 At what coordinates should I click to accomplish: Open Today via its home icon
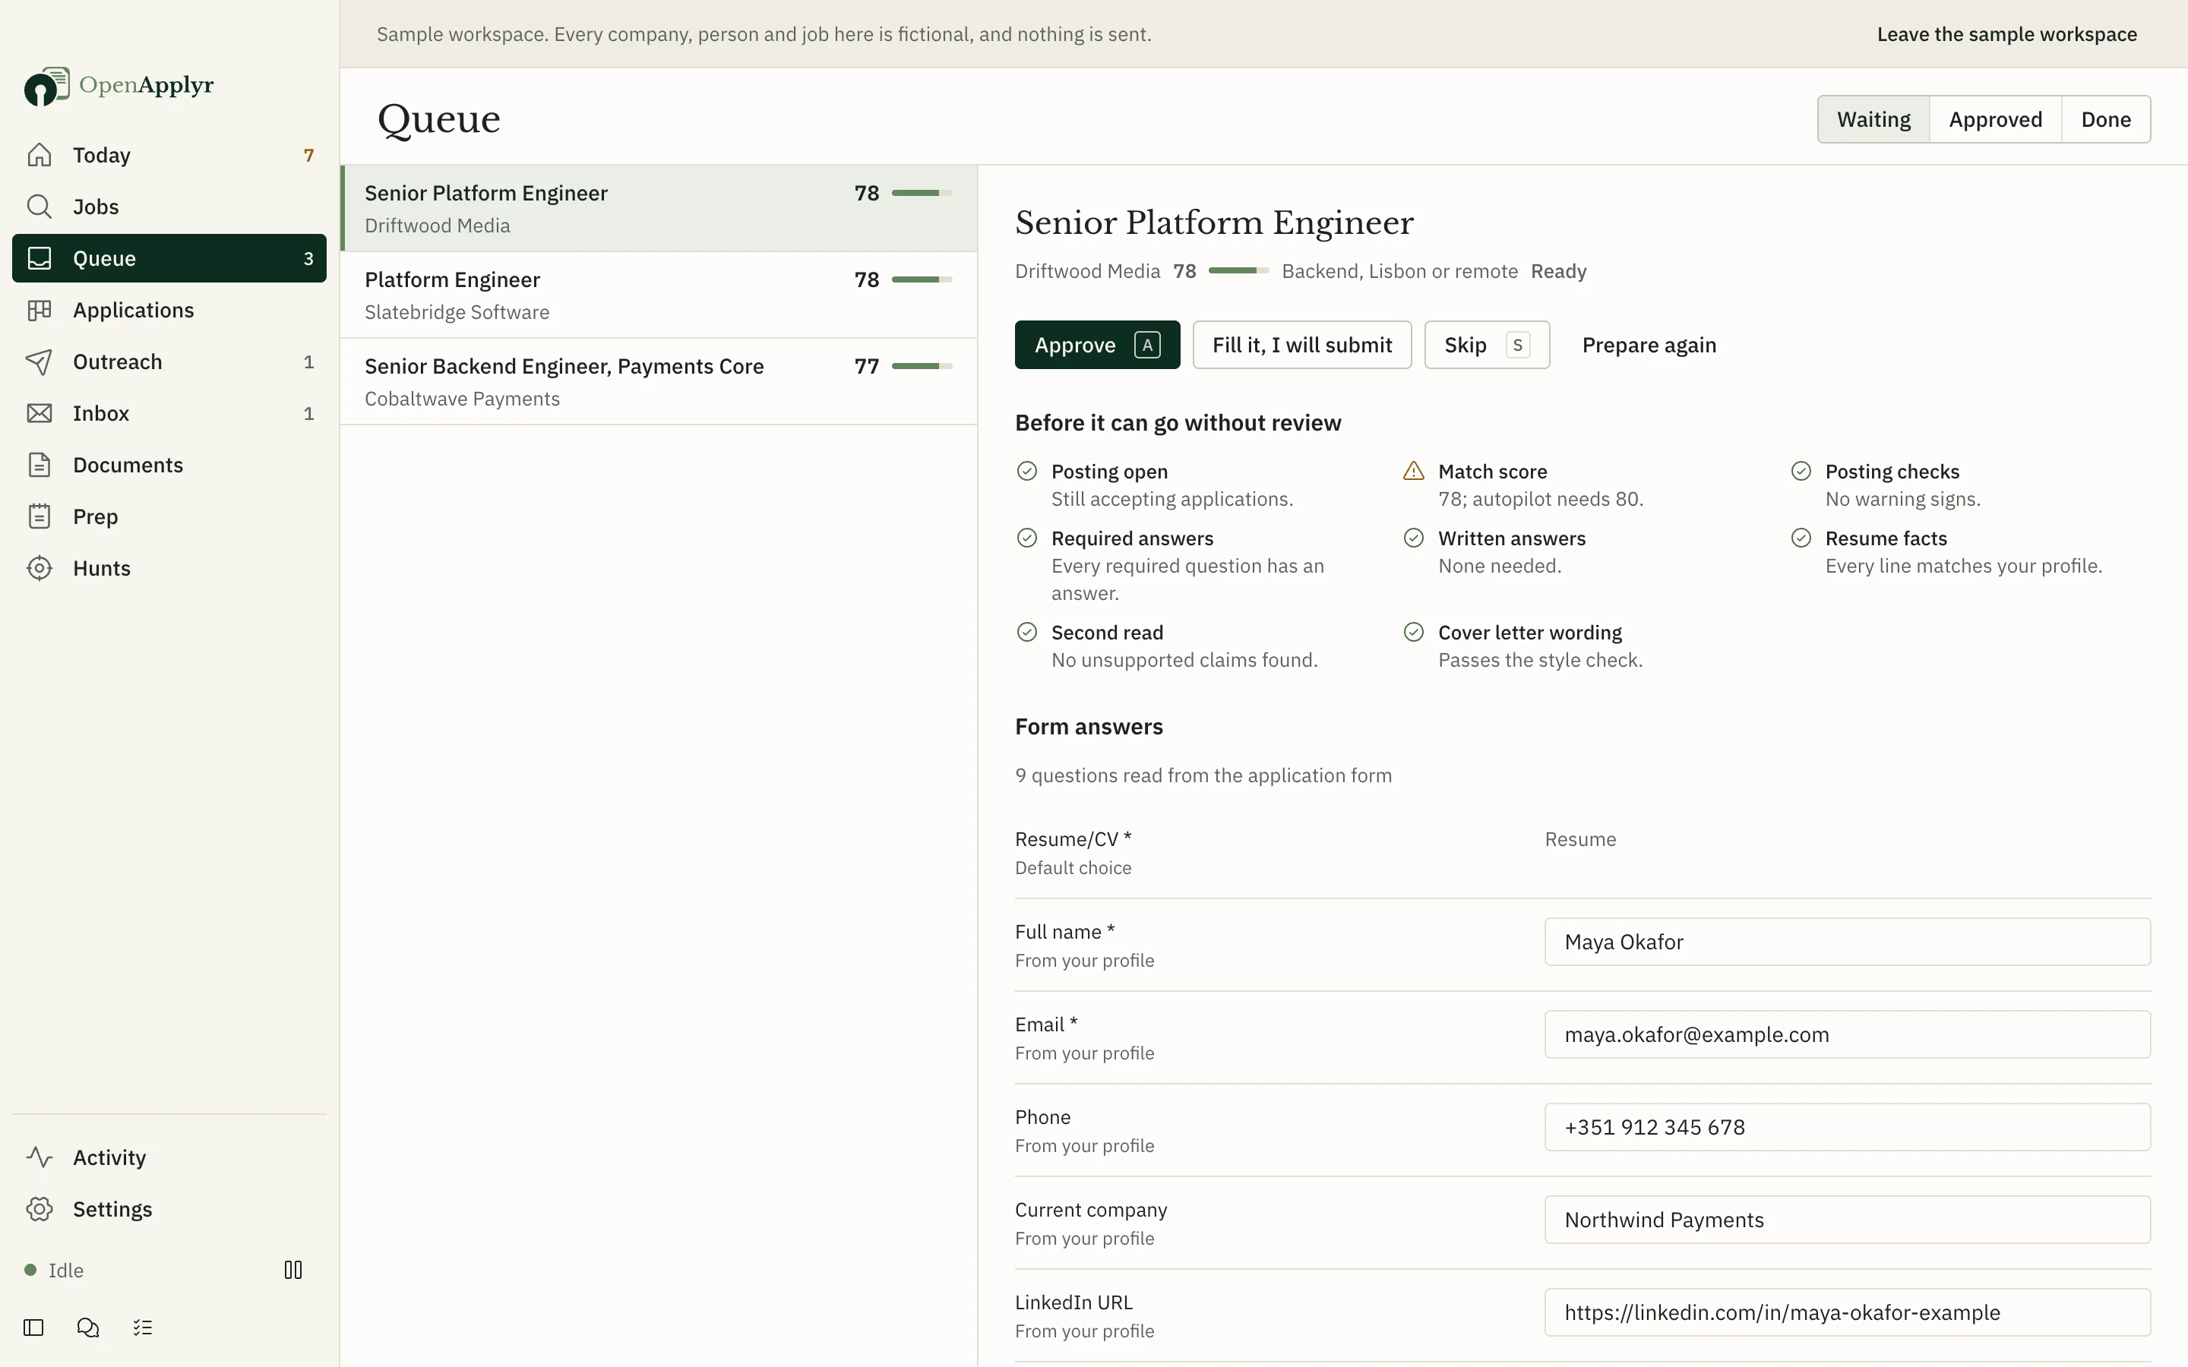click(x=39, y=155)
